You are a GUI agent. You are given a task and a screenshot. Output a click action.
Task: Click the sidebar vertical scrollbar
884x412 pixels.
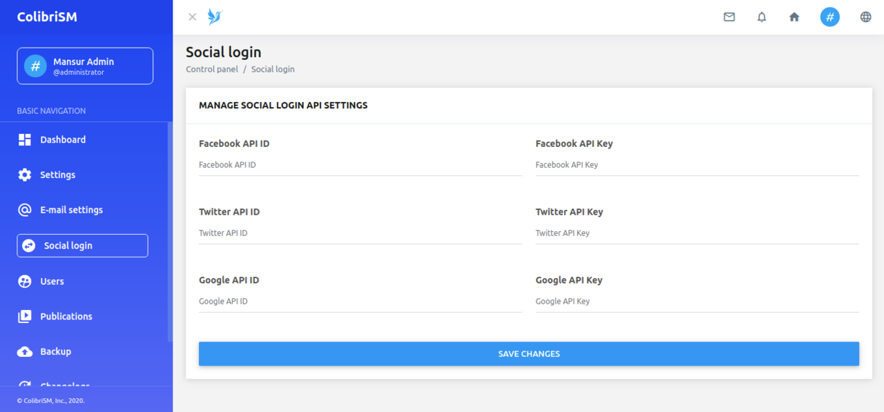pos(170,232)
